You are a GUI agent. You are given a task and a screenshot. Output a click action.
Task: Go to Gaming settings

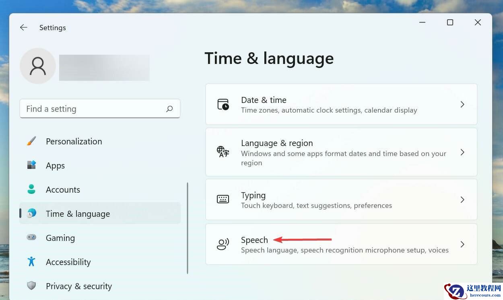click(100, 238)
